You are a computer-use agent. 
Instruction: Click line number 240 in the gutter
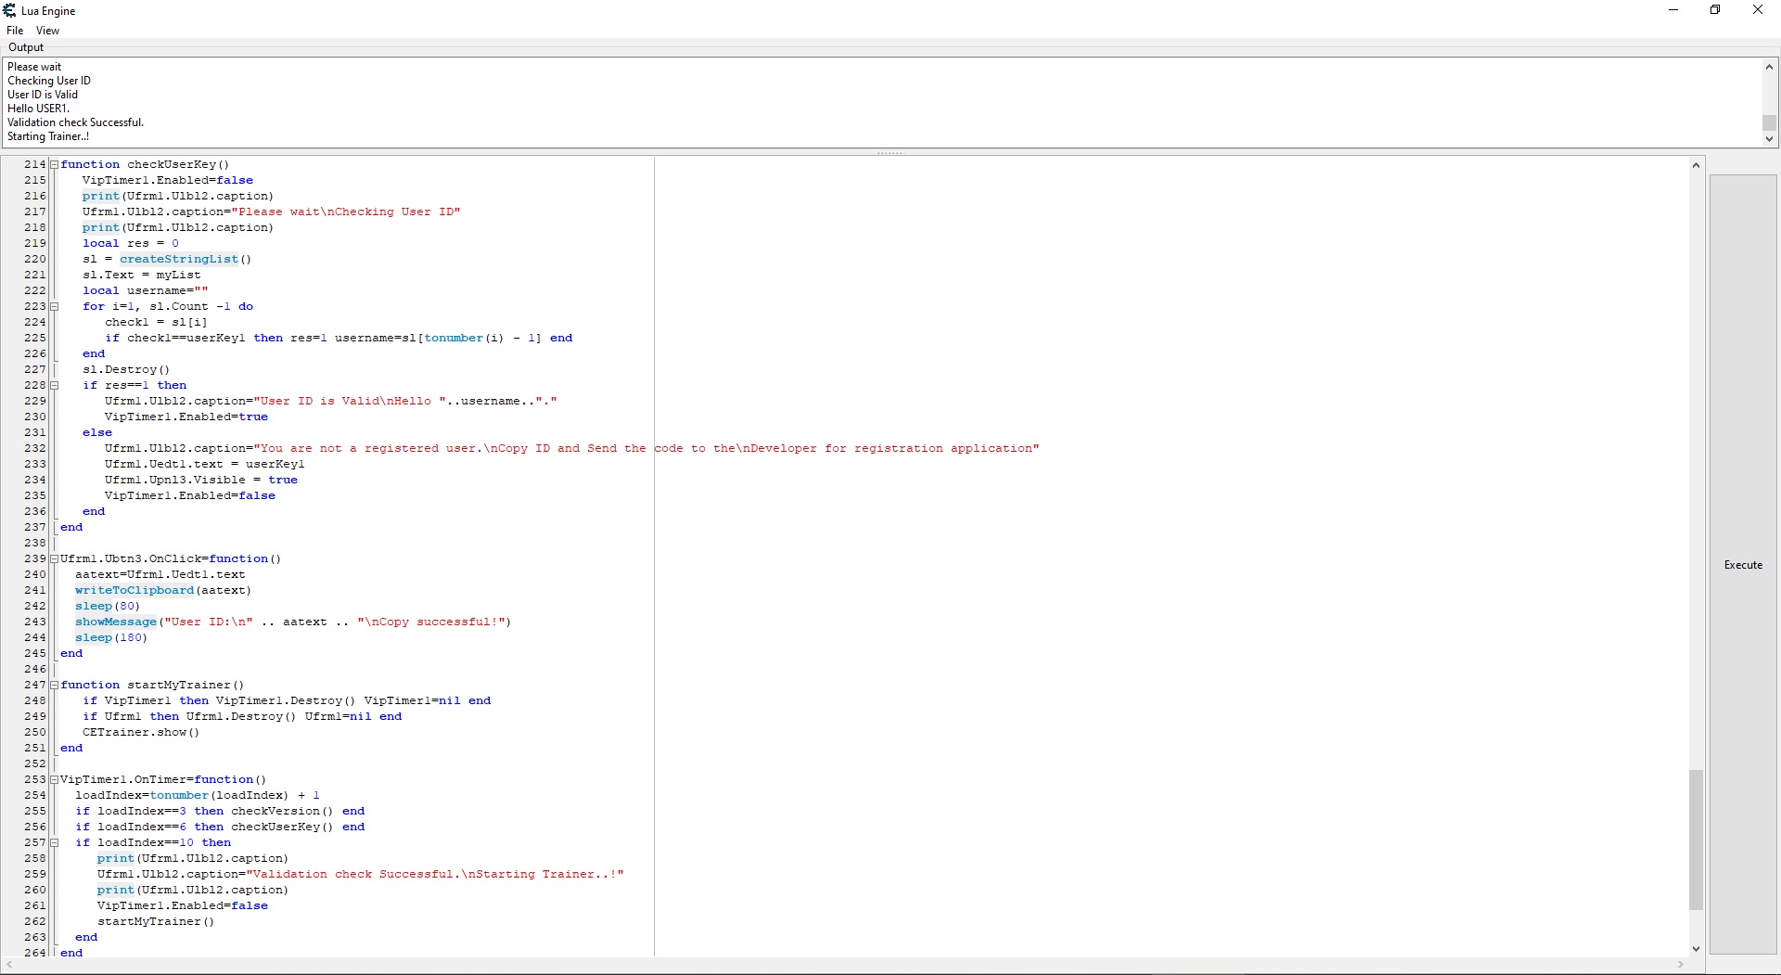point(35,574)
